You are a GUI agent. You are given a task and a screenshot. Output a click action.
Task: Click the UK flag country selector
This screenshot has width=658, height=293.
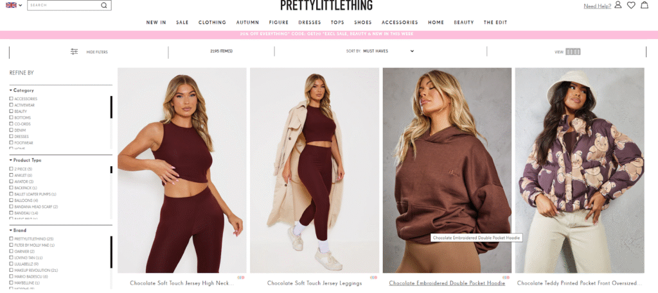14,5
